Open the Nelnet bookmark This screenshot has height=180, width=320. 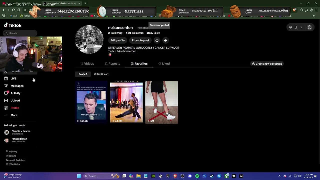click(25, 16)
